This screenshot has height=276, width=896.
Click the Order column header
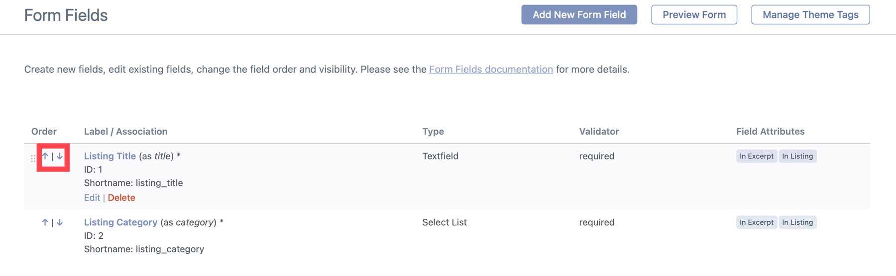click(44, 131)
